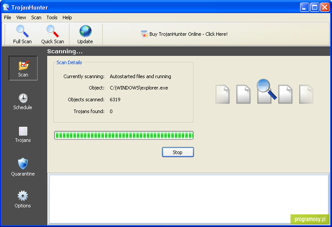Viewport: 332px width, 227px height.
Task: Click the Trojans found value 0
Action: pyautogui.click(x=111, y=111)
